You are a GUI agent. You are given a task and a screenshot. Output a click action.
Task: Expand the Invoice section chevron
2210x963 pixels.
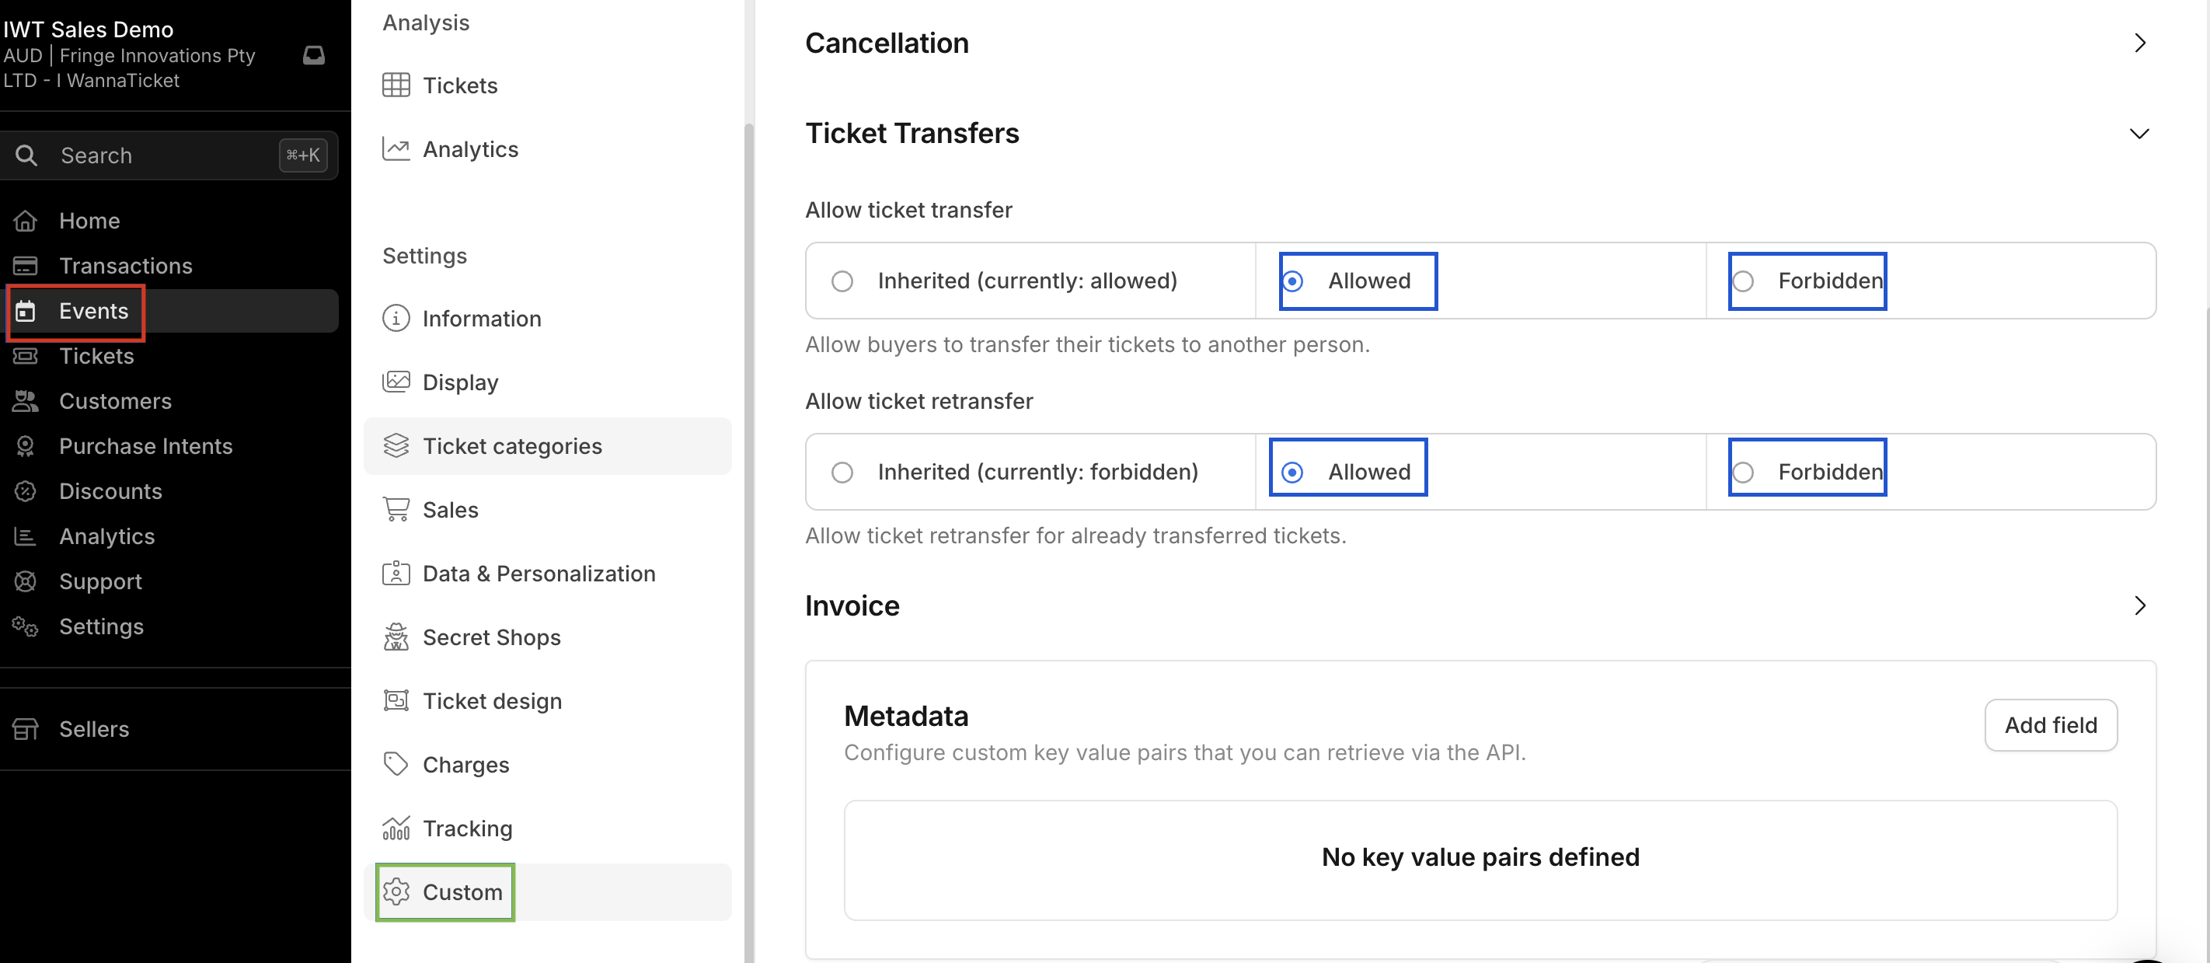tap(2139, 606)
